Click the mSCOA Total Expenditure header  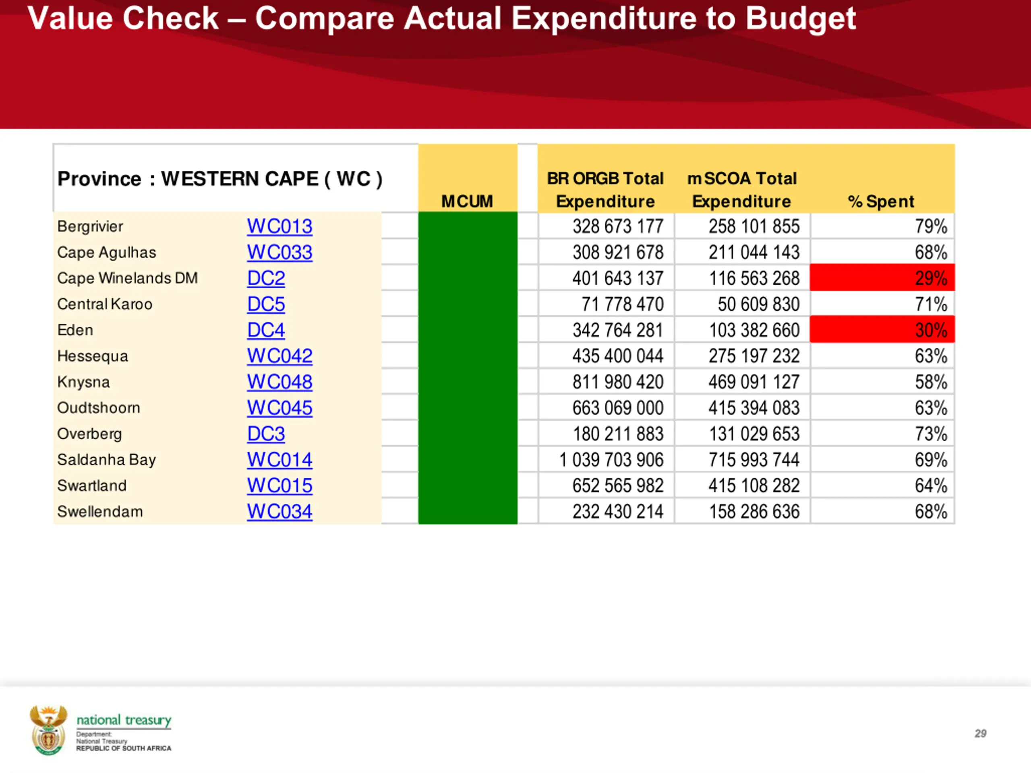742,190
